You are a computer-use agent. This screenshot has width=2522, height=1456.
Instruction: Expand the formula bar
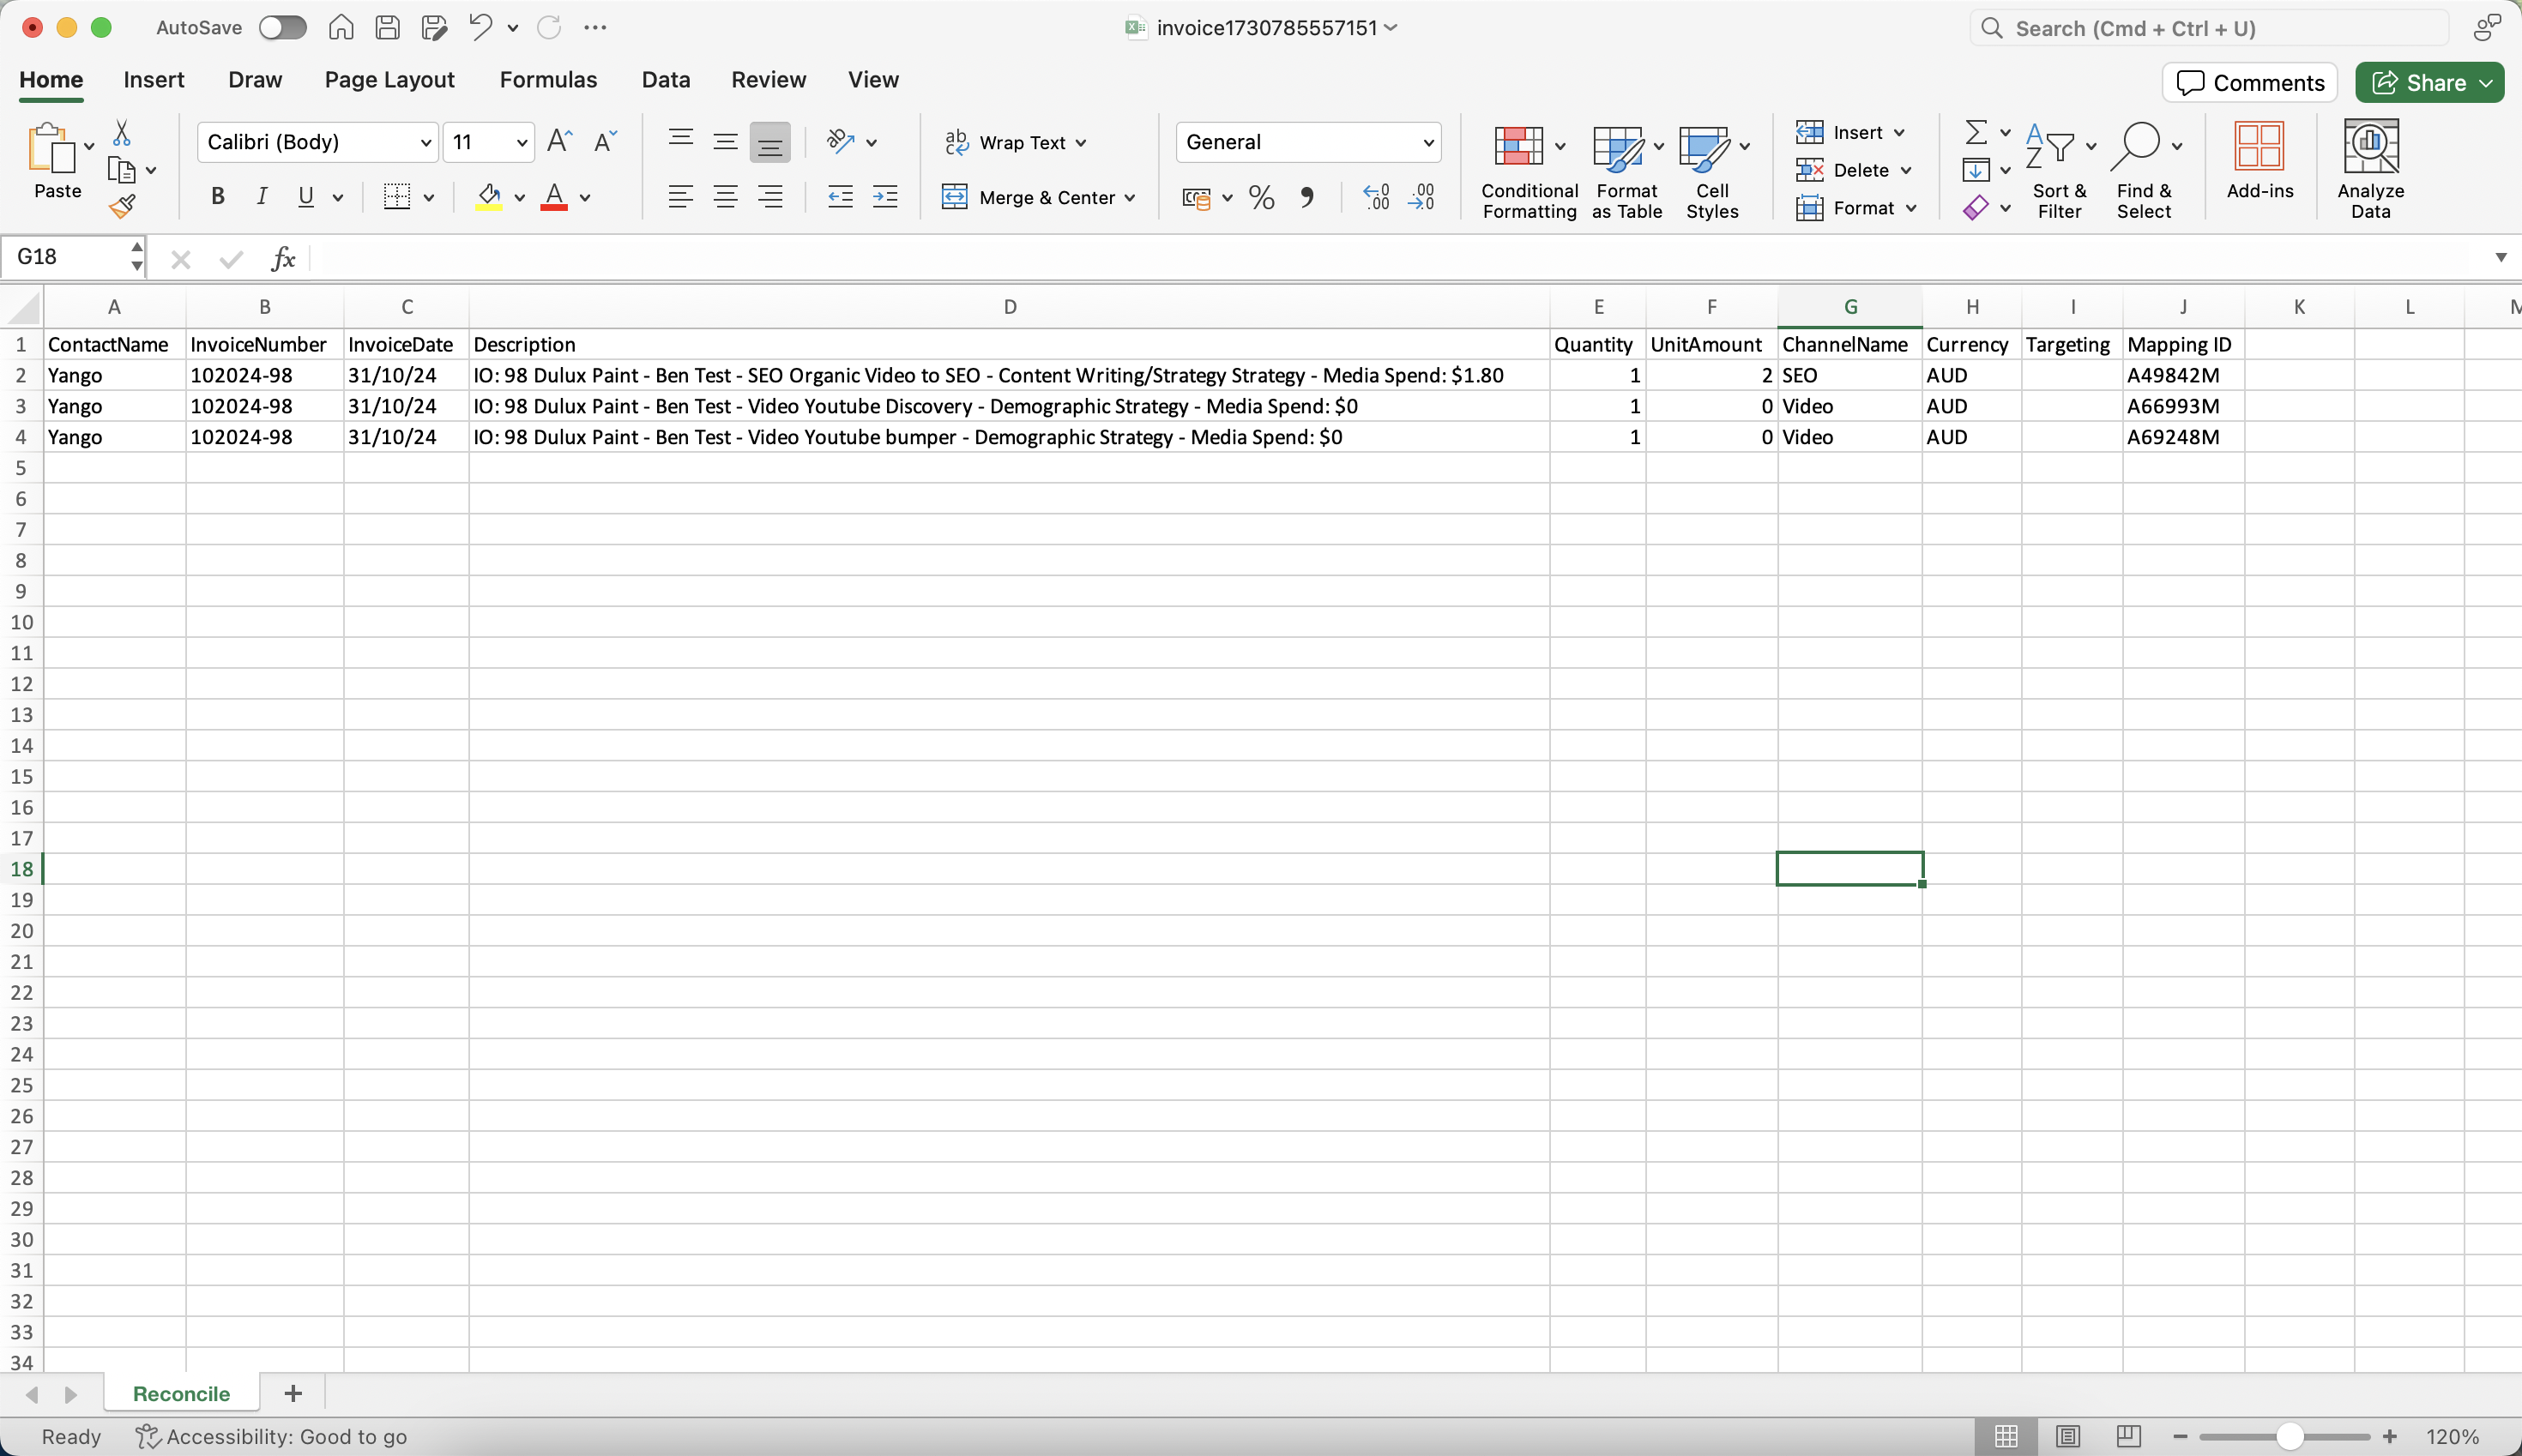point(2500,258)
